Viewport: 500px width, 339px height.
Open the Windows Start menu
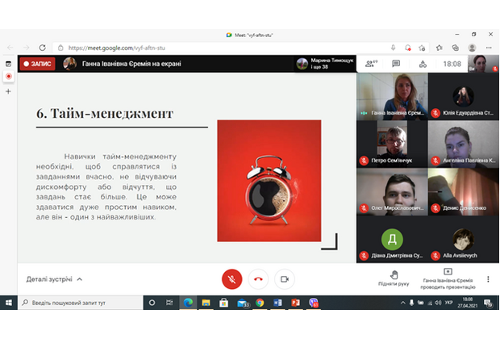9,303
